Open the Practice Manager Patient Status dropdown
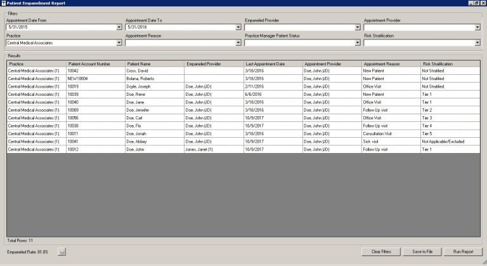 [358, 43]
